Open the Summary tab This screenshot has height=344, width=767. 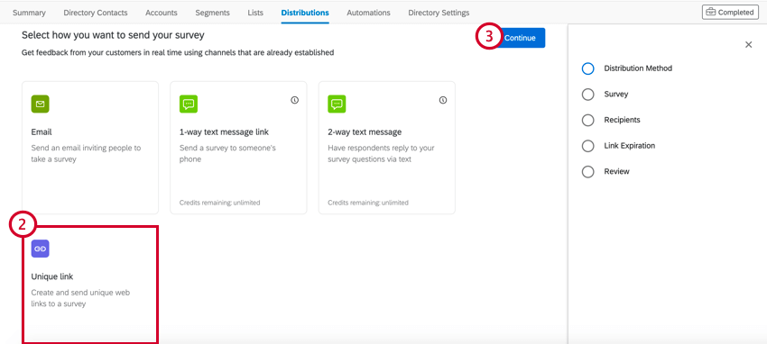pyautogui.click(x=30, y=13)
